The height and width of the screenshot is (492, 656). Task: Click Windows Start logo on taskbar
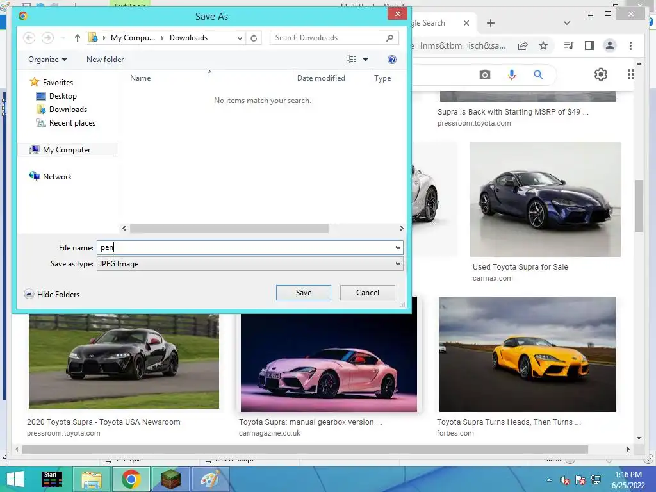pos(15,479)
